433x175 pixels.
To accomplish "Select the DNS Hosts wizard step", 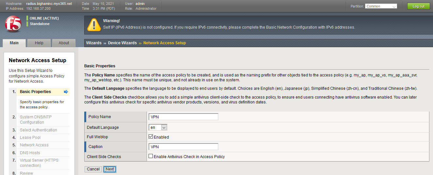I will click(30, 153).
